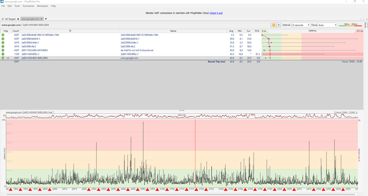The image size is (368, 196).
Task: Select the www.google.com name cell in hop 7
Action: 129,58
